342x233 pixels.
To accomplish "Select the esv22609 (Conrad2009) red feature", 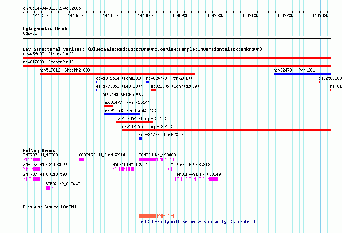I will click(153, 90).
